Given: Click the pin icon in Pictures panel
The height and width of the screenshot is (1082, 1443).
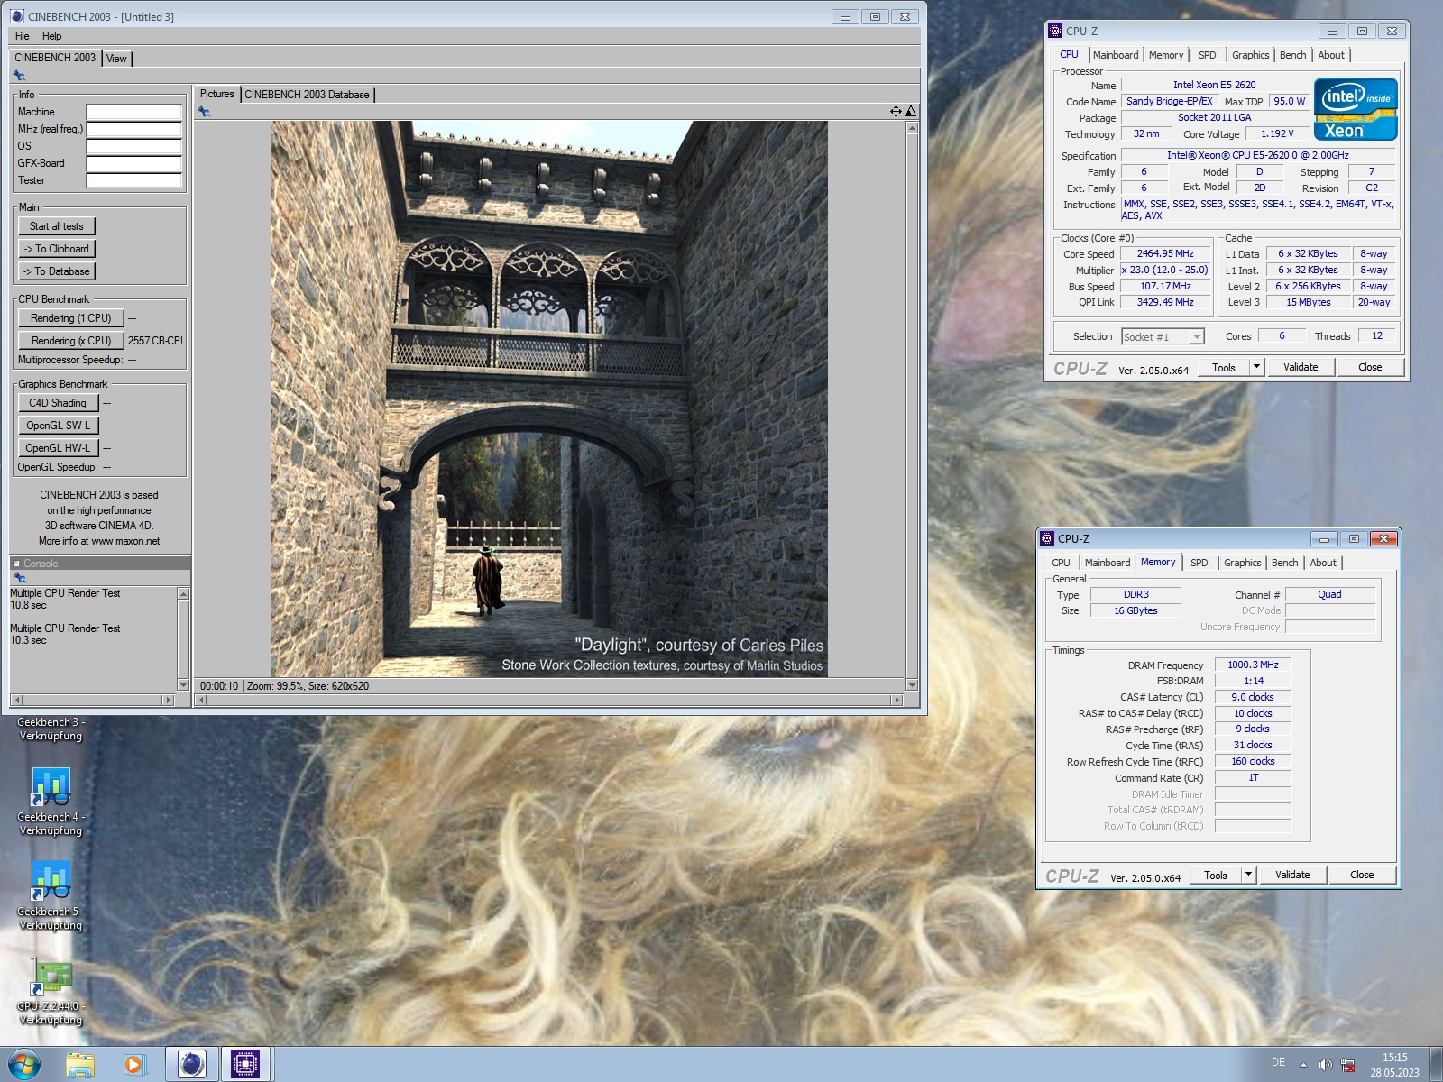Looking at the screenshot, I should (205, 112).
